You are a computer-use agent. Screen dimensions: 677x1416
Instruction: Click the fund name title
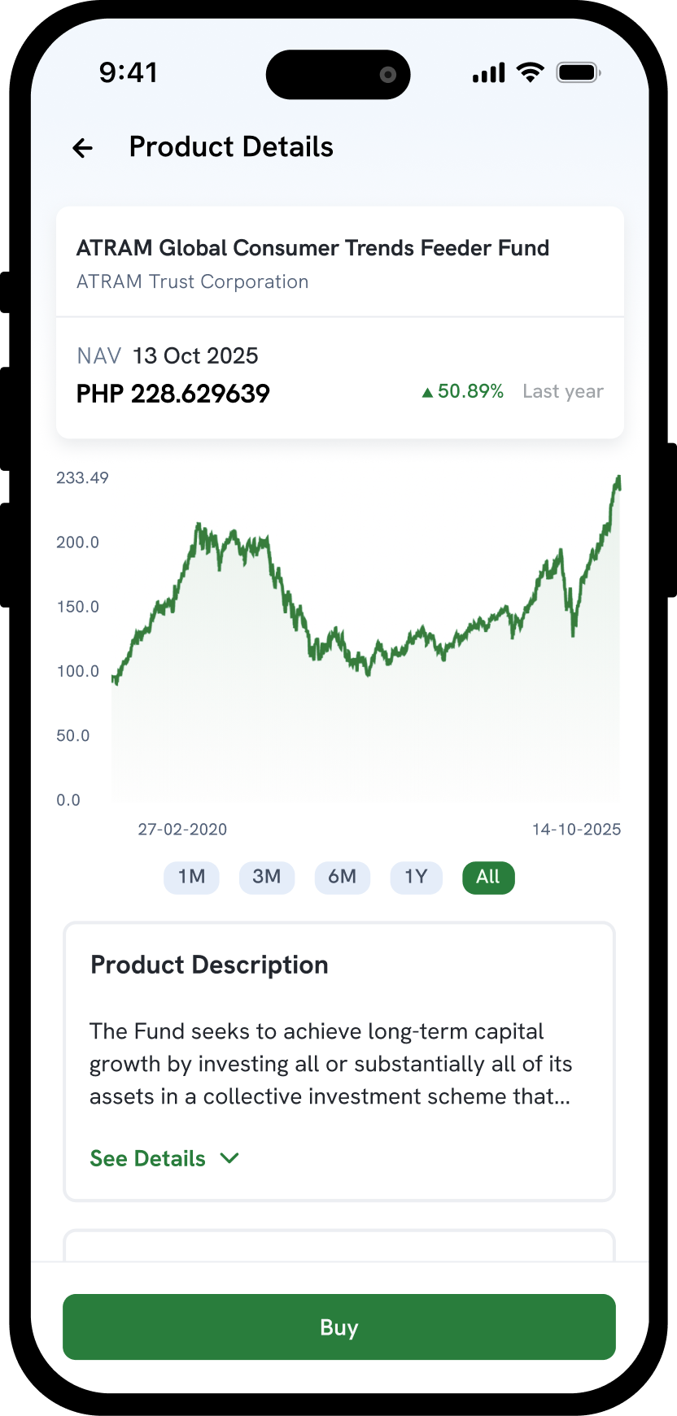tap(312, 248)
